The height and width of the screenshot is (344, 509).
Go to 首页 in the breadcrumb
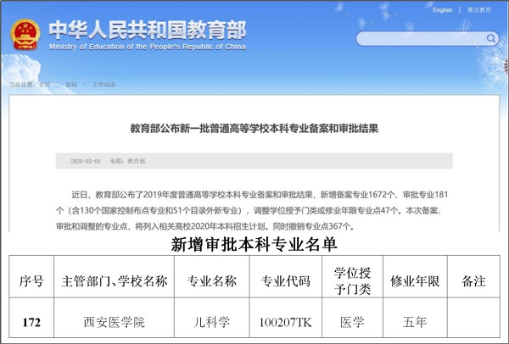click(44, 85)
